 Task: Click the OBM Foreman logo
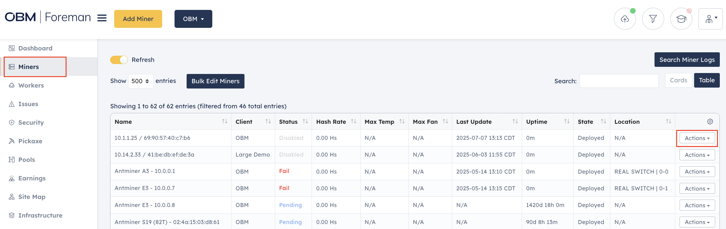coord(48,17)
